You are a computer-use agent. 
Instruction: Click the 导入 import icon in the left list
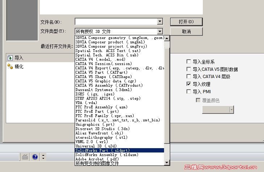click(x=10, y=58)
